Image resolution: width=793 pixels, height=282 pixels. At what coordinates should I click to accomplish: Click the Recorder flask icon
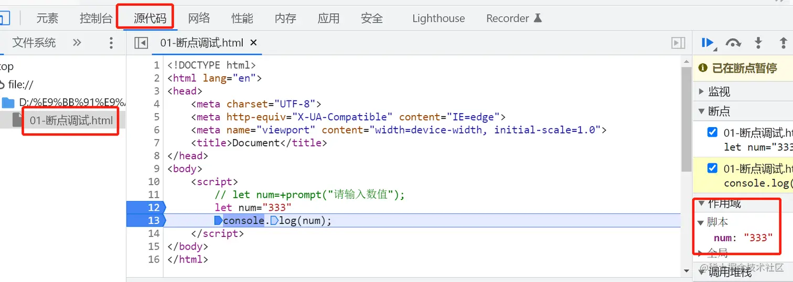coord(538,18)
